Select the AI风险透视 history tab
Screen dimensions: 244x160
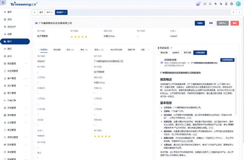[200, 53]
